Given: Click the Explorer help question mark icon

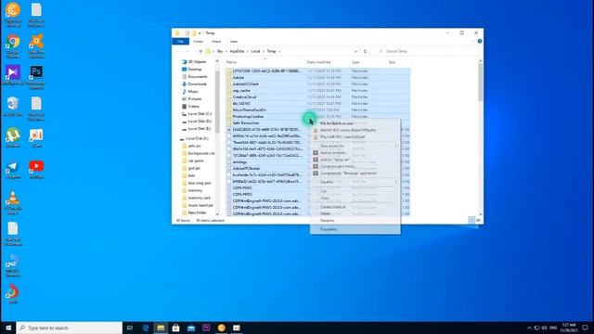Looking at the screenshot, I should pyautogui.click(x=480, y=41).
